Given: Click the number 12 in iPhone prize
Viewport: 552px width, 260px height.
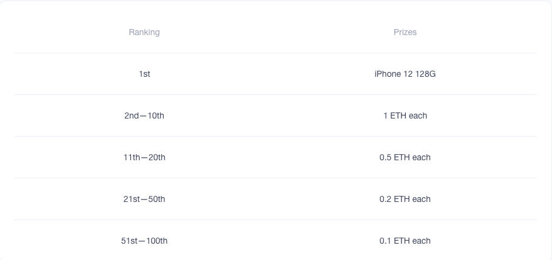Looking at the screenshot, I should point(408,74).
